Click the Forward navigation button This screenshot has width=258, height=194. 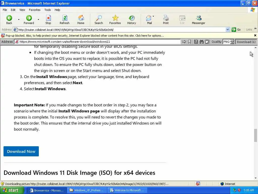(29, 20)
